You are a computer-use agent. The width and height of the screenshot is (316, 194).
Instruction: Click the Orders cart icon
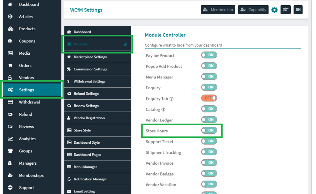click(10, 65)
